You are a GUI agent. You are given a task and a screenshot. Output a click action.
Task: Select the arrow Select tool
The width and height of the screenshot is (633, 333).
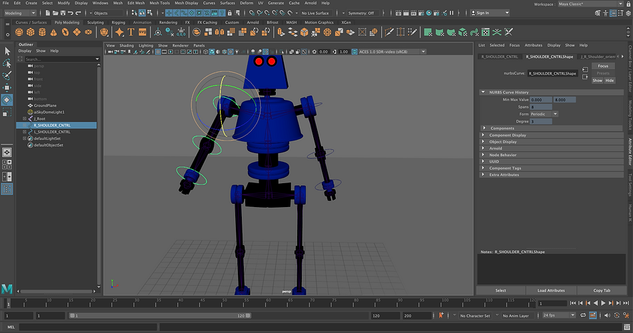pos(7,51)
